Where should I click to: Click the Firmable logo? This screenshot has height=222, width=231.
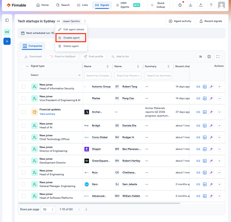[x=16, y=5]
